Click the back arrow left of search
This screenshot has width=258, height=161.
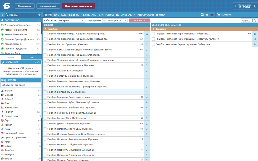2,15
